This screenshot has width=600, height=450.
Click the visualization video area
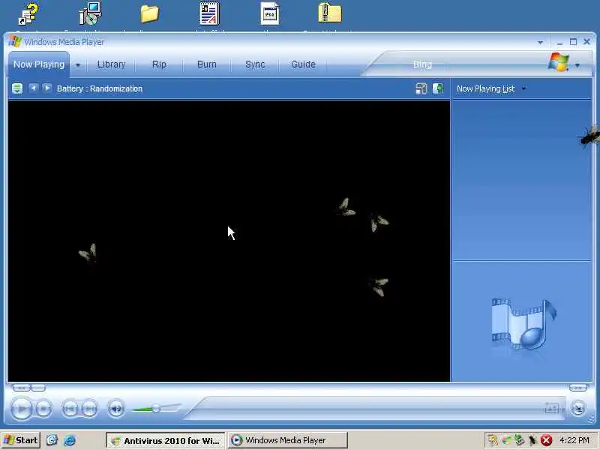click(x=229, y=241)
